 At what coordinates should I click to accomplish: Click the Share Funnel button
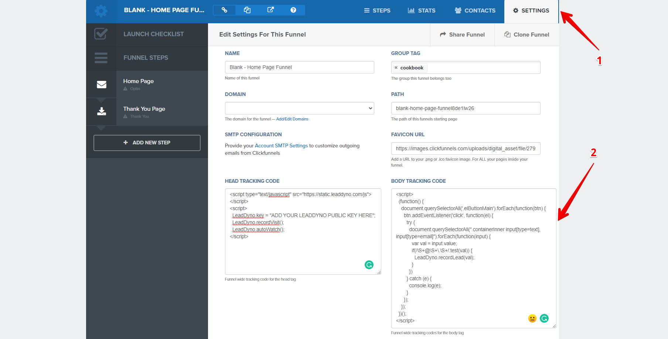point(462,35)
